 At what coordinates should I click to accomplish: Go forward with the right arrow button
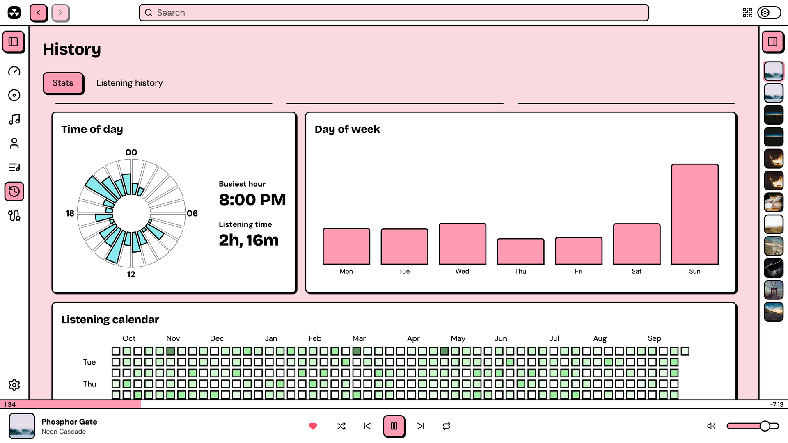tap(60, 13)
